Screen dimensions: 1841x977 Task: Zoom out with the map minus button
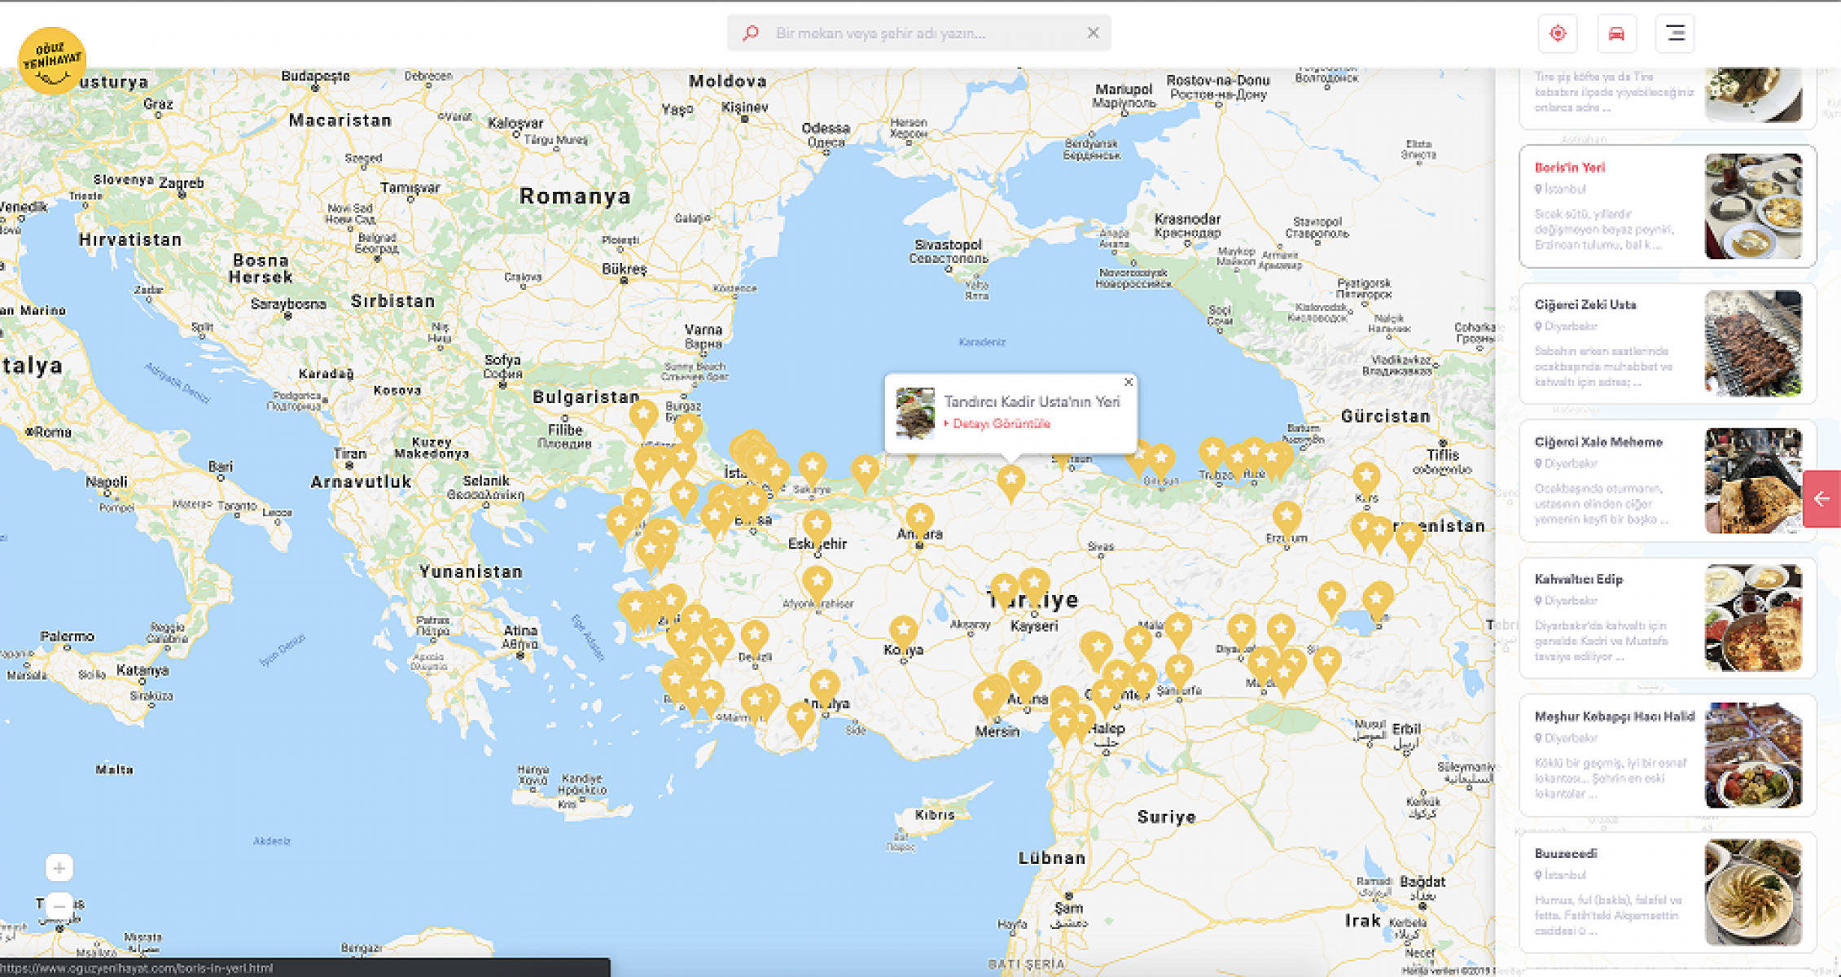pos(59,905)
